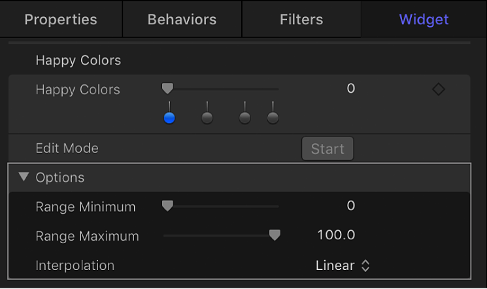Screen dimensions: 487x289
Task: Click the Range Minimum slider thumb
Action: (167, 206)
